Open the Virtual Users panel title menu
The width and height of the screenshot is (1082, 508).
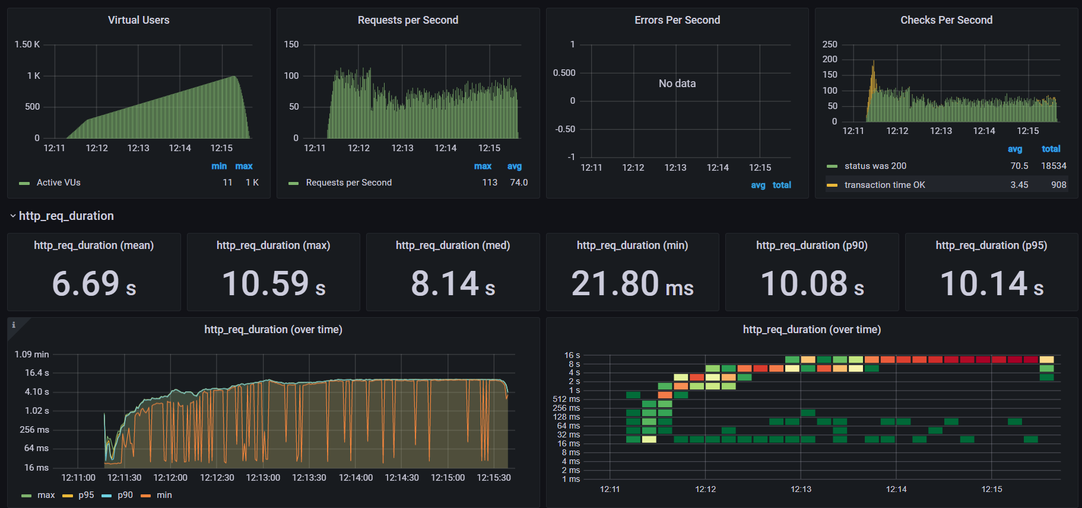point(138,20)
